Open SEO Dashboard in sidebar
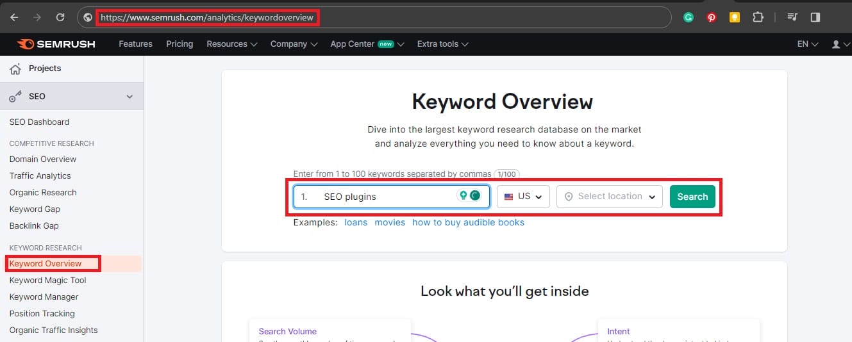Viewport: 852px width, 342px height. [39, 122]
